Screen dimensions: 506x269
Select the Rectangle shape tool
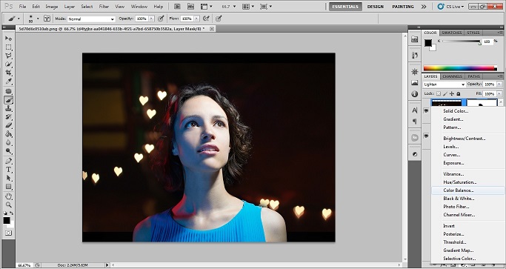point(8,187)
